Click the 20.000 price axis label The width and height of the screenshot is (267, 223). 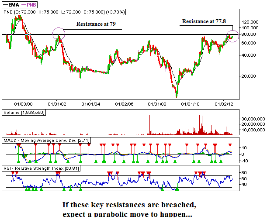point(249,76)
